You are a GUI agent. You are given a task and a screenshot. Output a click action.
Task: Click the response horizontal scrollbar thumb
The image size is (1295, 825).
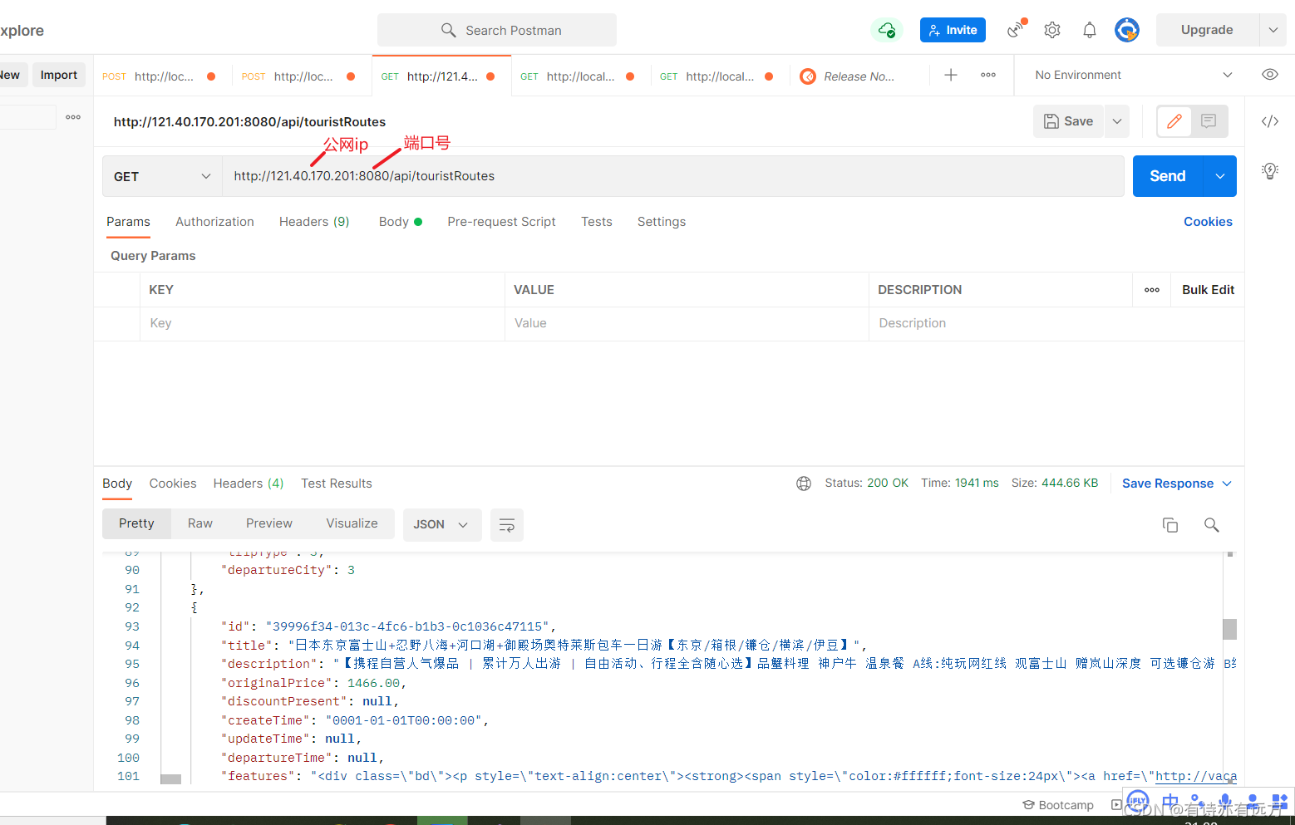point(170,779)
